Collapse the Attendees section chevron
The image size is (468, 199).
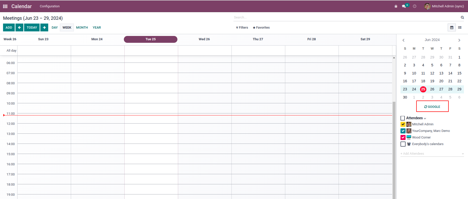point(425,118)
